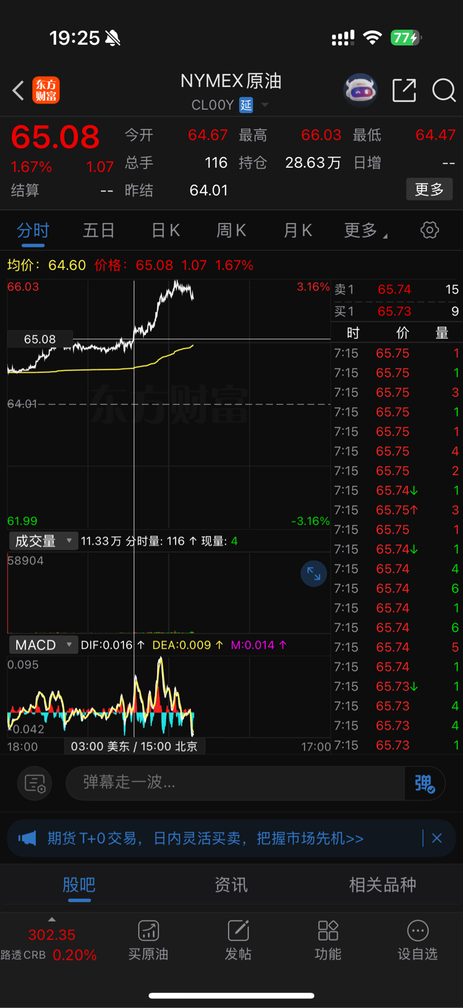Tap the 最高 66.03 value
The height and width of the screenshot is (1008, 463).
[x=321, y=135]
